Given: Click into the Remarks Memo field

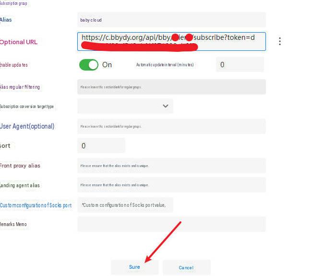Looking at the screenshot, I should coord(171,224).
